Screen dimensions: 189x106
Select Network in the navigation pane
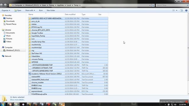pyautogui.click(x=8, y=56)
